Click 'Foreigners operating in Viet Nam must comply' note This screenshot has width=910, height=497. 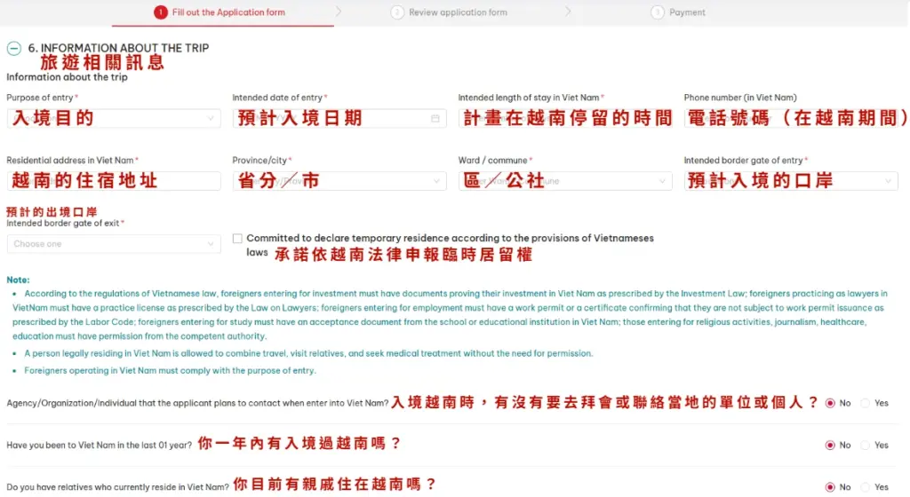[x=170, y=371]
